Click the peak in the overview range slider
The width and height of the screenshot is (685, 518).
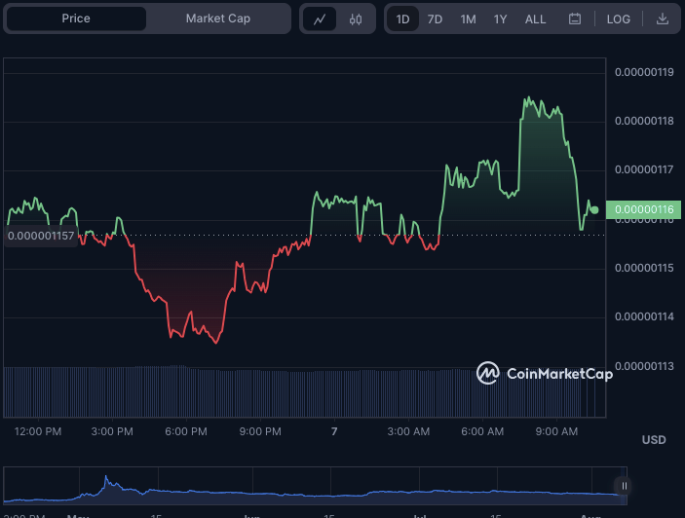[105, 478]
